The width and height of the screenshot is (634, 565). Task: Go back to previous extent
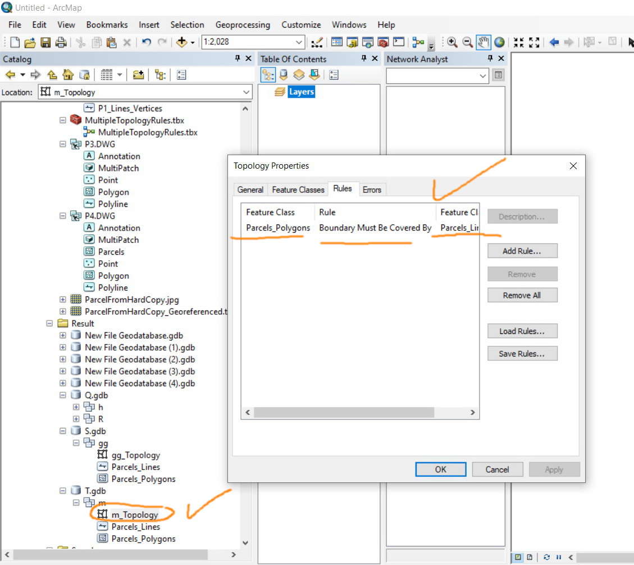(554, 42)
